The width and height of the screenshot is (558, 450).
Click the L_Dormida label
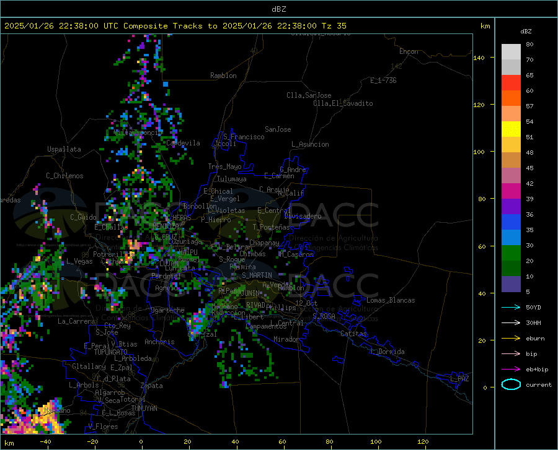[387, 352]
